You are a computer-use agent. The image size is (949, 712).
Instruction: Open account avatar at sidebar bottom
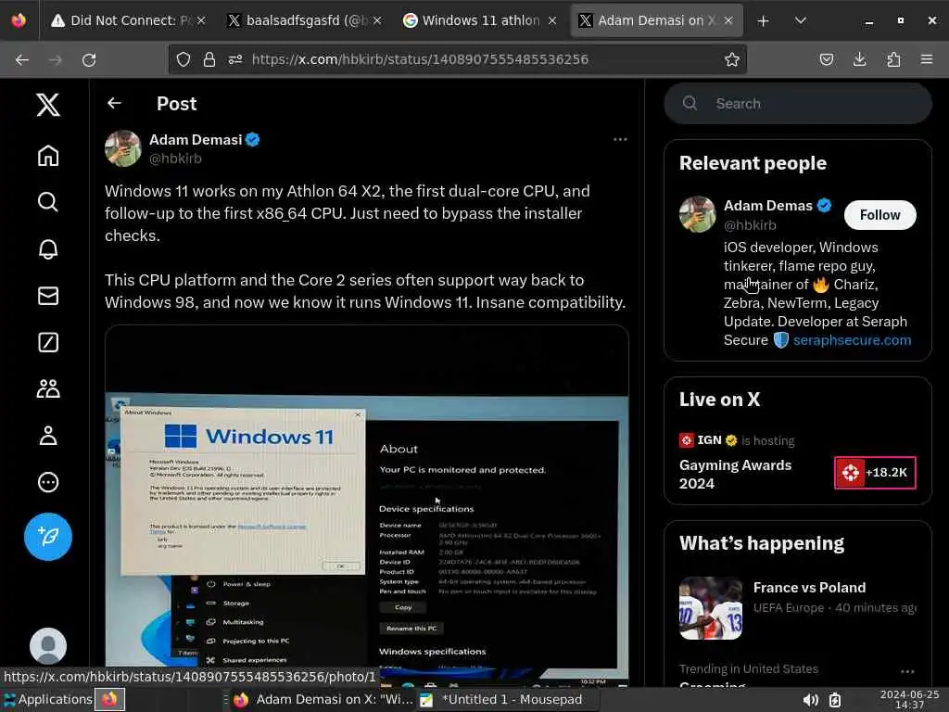[x=48, y=646]
